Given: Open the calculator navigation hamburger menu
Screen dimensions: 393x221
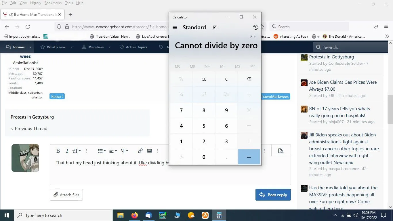Looking at the screenshot, I should pos(175,27).
